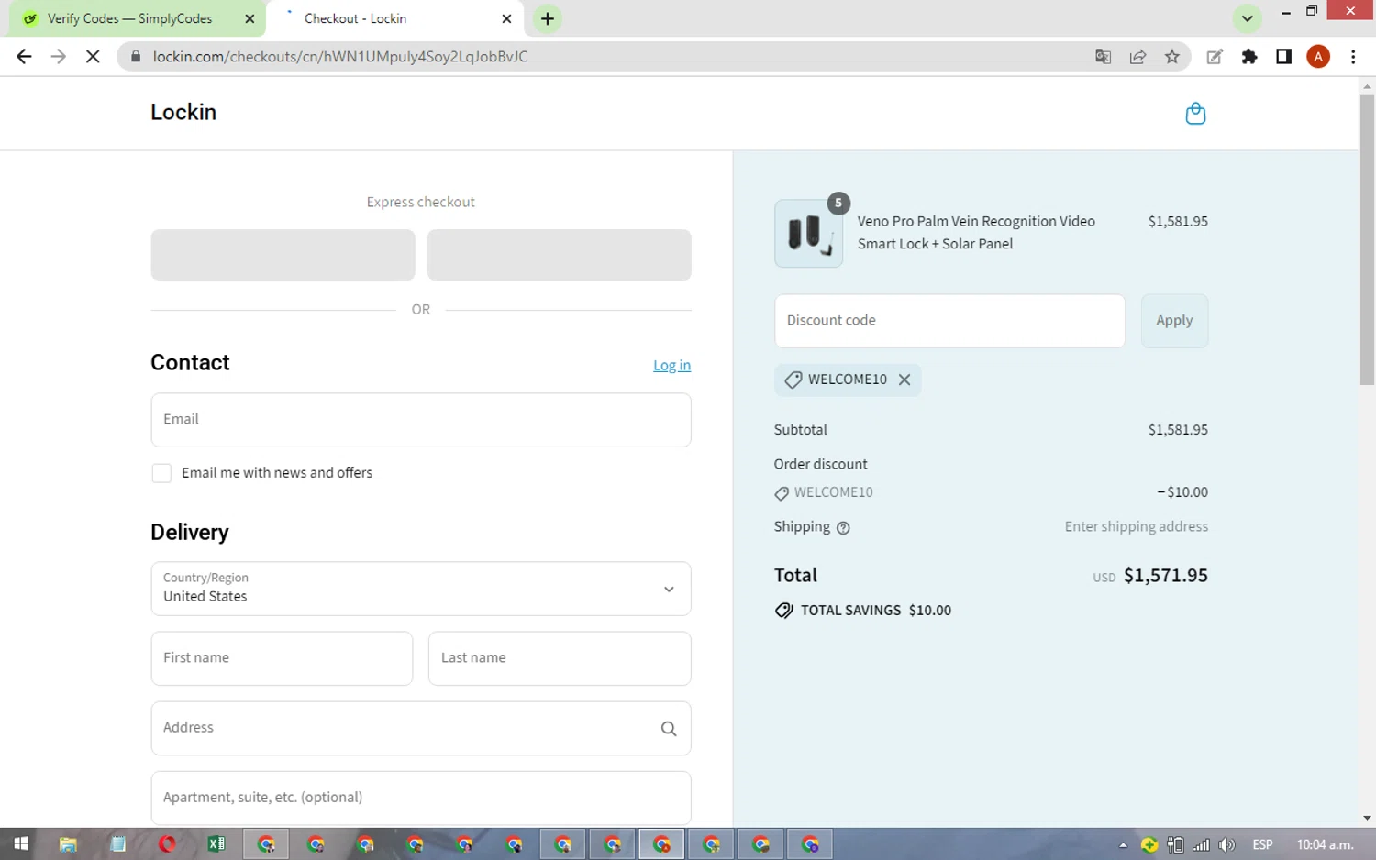Click the Shipping help question mark icon
Screen dimensions: 1376x860
[843, 528]
